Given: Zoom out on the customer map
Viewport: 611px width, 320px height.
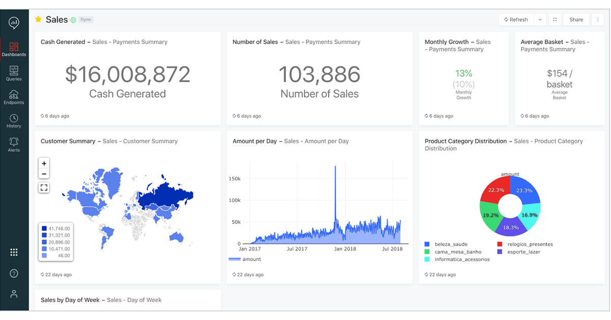Looking at the screenshot, I should [x=44, y=174].
